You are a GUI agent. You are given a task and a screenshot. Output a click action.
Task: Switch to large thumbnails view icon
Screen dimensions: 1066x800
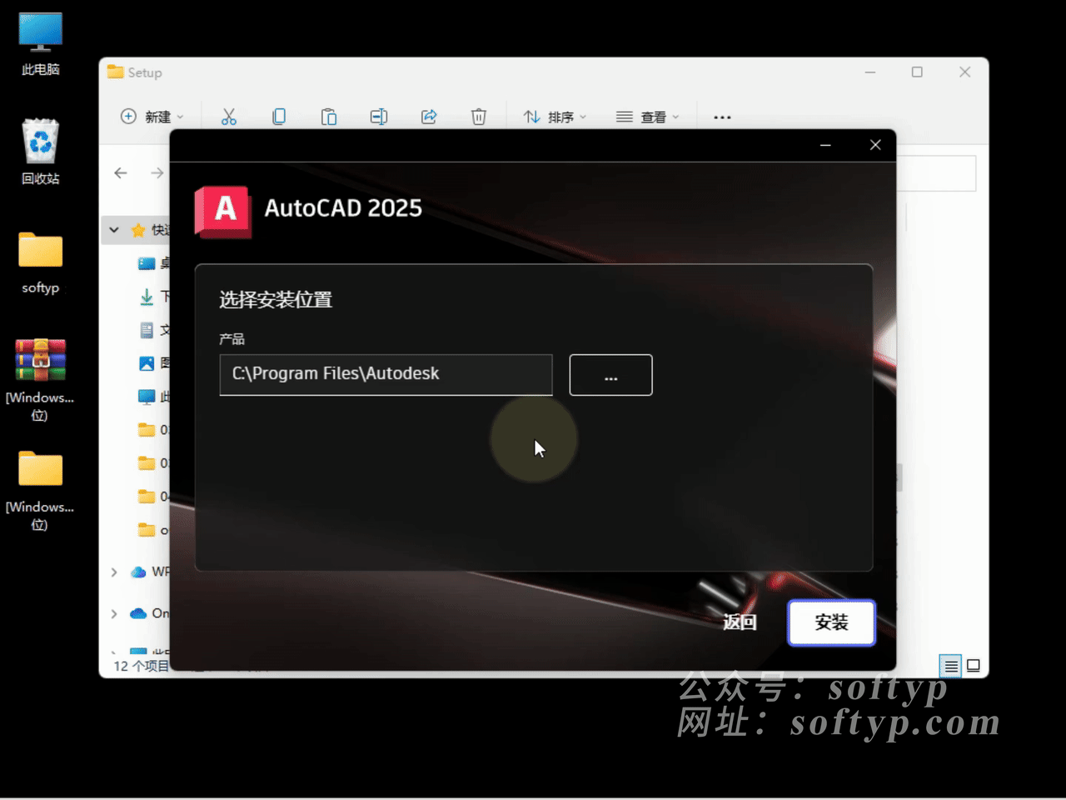click(x=973, y=666)
